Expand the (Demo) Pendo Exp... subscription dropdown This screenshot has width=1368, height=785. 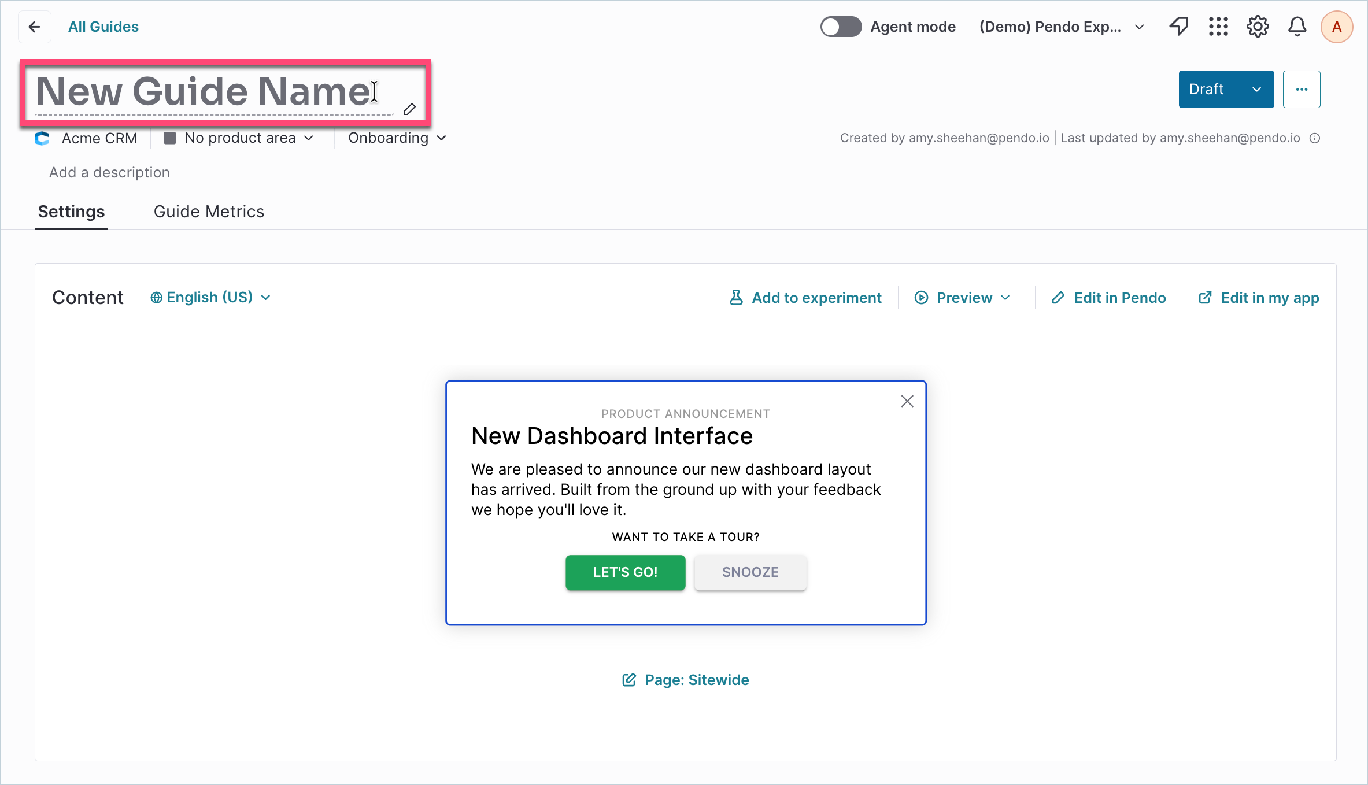click(1062, 27)
